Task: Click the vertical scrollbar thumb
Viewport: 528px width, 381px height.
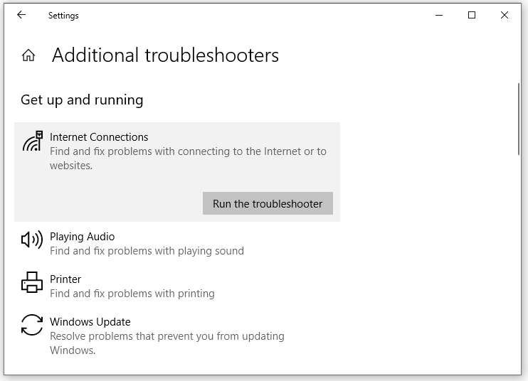Action: [519, 119]
